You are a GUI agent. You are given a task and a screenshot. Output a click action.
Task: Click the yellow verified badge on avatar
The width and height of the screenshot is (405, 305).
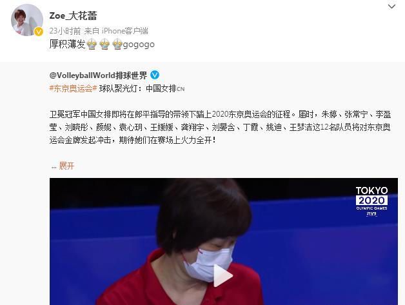39,32
